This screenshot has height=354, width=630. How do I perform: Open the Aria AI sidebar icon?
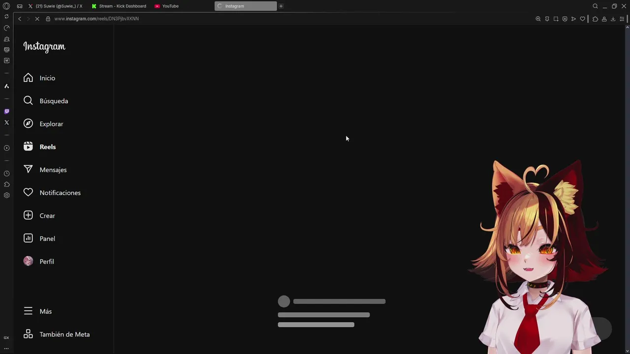pos(6,86)
